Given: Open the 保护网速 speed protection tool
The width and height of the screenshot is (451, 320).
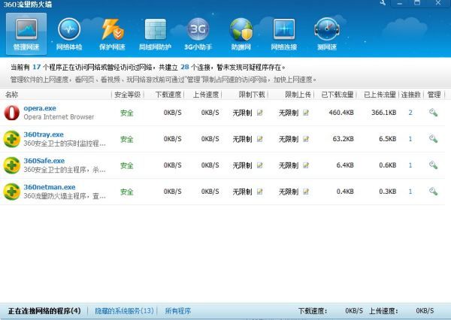Looking at the screenshot, I should pyautogui.click(x=112, y=34).
